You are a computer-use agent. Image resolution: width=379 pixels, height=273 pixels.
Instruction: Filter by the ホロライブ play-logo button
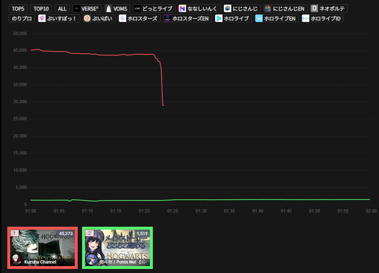[233, 18]
